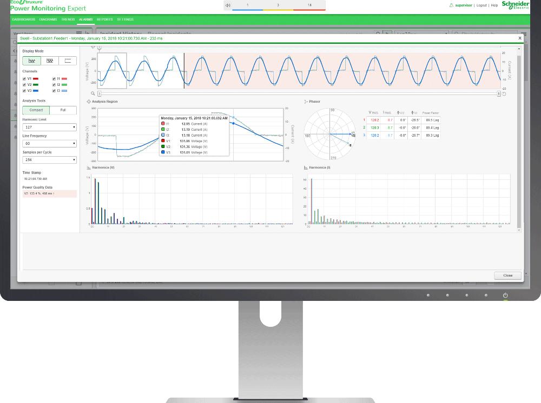Uncheck the V2 channel checkbox

click(x=24, y=85)
